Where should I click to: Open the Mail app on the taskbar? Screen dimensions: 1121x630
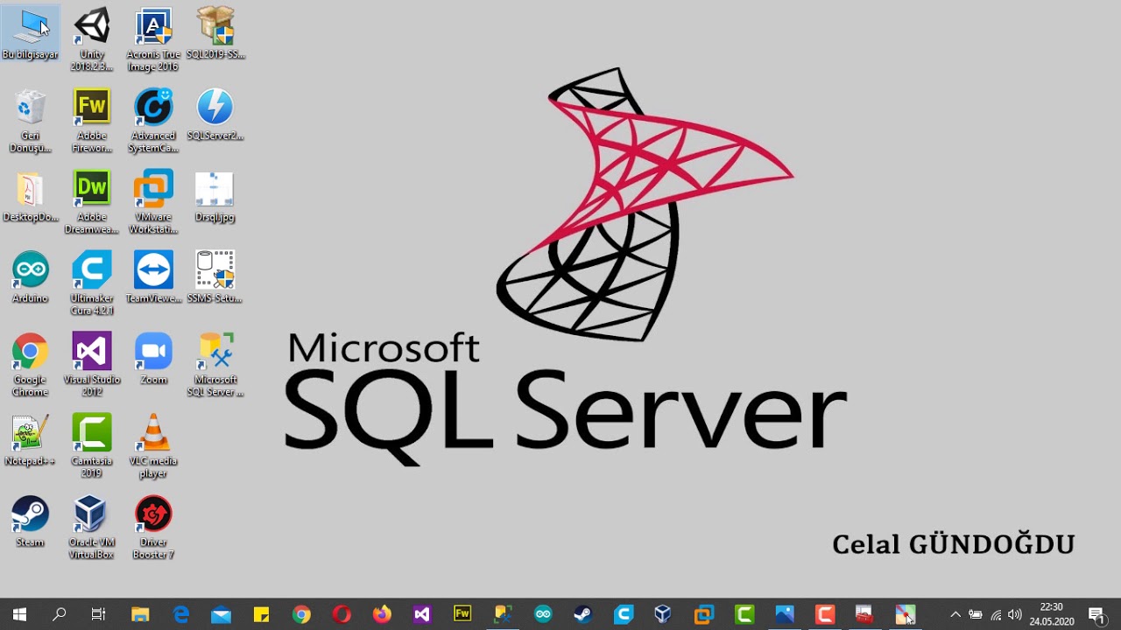point(221,614)
